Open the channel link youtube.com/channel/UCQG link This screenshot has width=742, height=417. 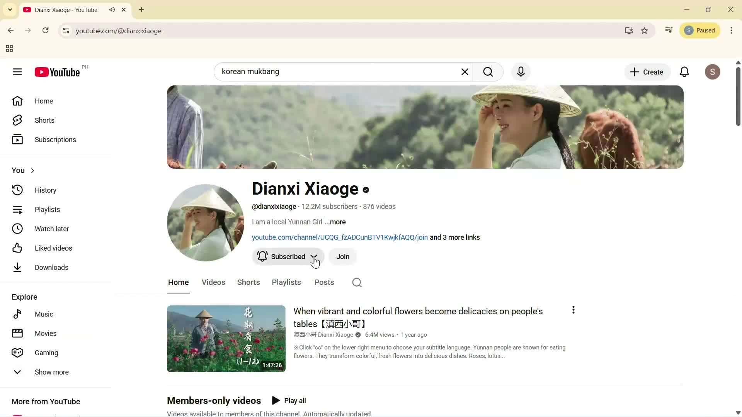[339, 237]
